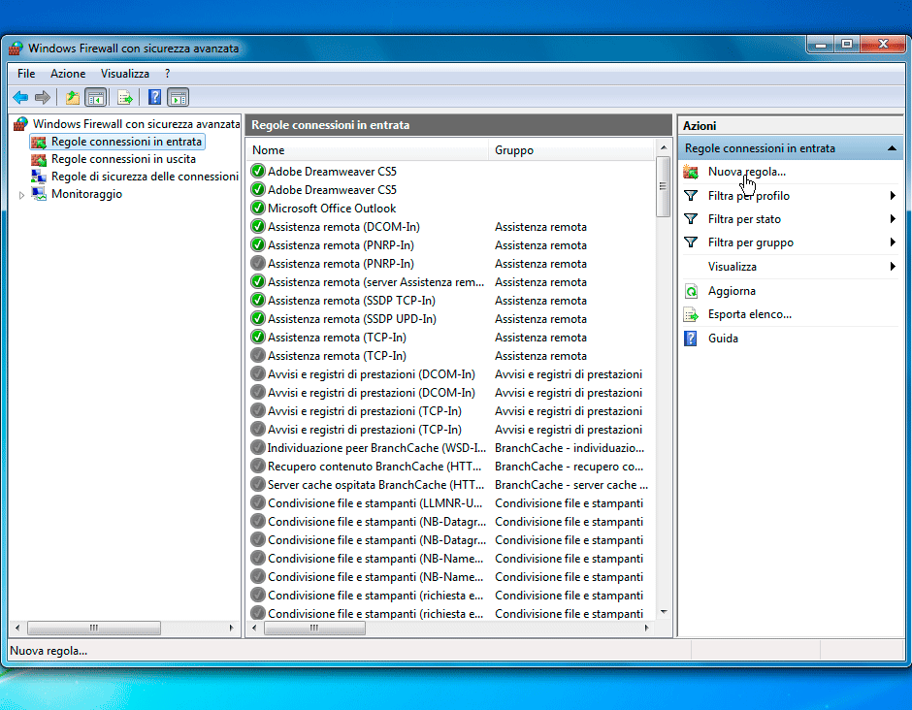Screen dimensions: 912x710
Task: Click the Forward arrow toolbar icon
Action: pos(43,97)
